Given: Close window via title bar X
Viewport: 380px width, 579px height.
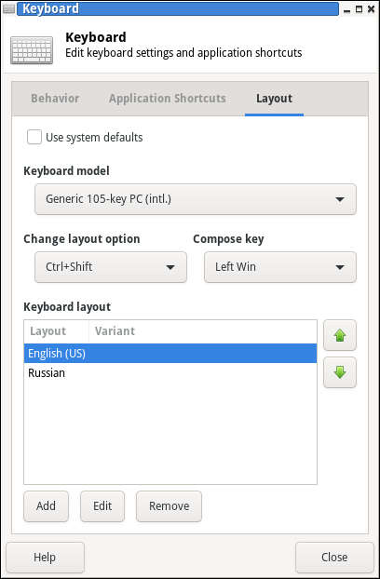Looking at the screenshot, I should click(x=371, y=9).
